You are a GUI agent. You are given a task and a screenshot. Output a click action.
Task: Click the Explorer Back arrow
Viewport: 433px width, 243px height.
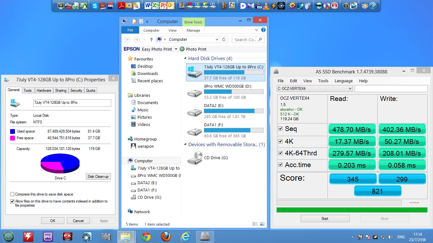tap(127, 40)
